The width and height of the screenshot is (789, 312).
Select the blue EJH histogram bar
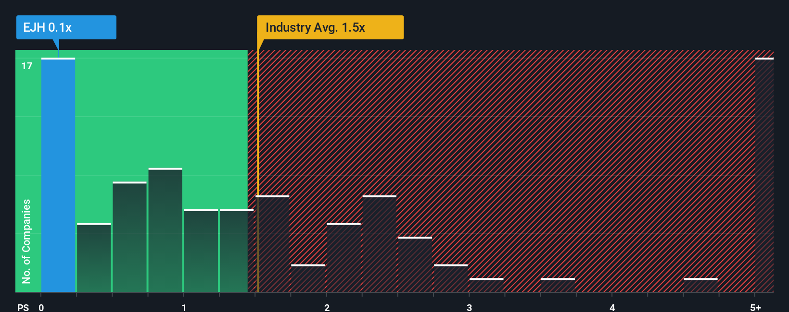click(58, 175)
